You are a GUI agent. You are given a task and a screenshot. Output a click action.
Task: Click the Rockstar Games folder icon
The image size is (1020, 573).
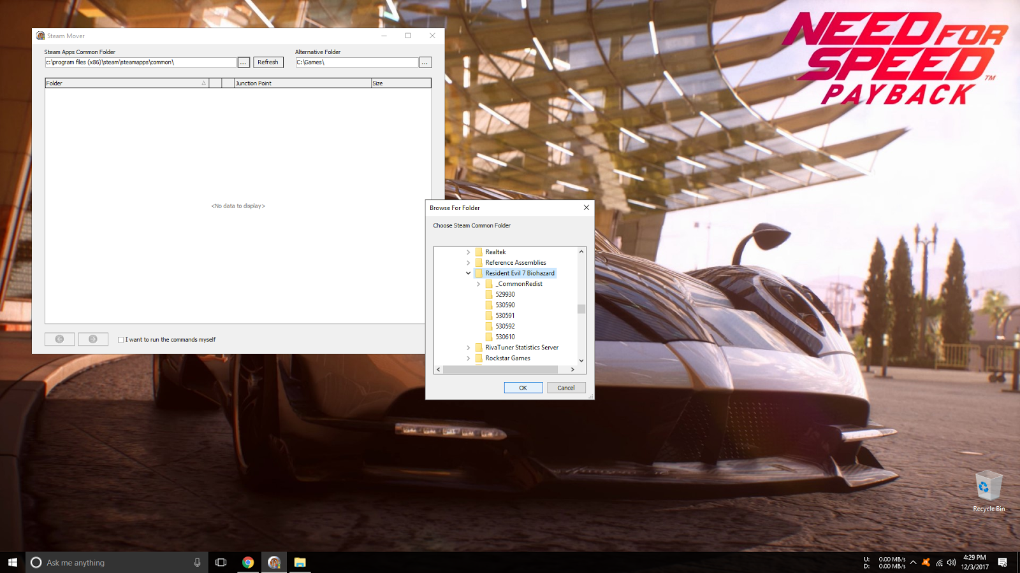coord(479,358)
